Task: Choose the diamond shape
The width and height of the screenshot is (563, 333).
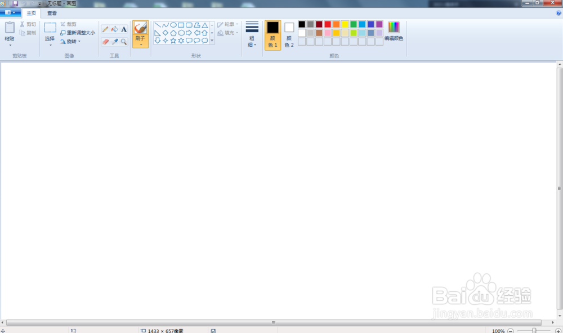Action: 165,33
